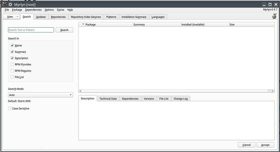Open the File menu
This screenshot has width=280, height=152.
pyautogui.click(x=7, y=10)
